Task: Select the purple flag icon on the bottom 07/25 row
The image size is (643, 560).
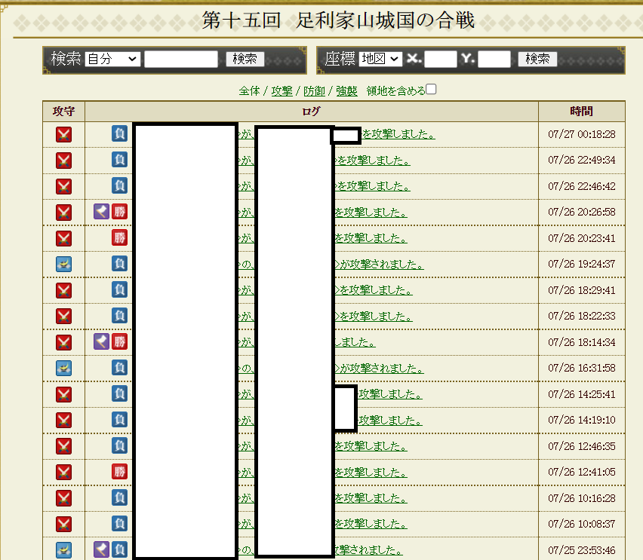Action: point(100,549)
